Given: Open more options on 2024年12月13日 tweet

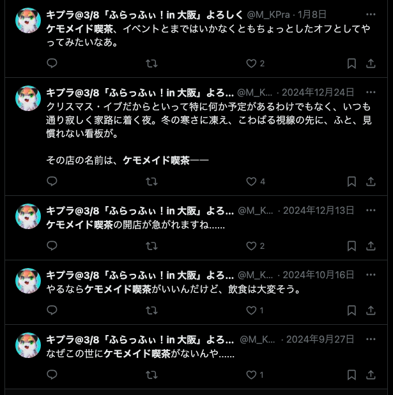Looking at the screenshot, I should 371,210.
